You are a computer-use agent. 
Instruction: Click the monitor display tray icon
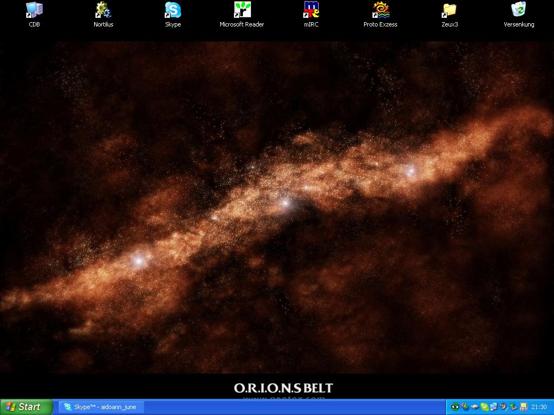tap(523, 407)
